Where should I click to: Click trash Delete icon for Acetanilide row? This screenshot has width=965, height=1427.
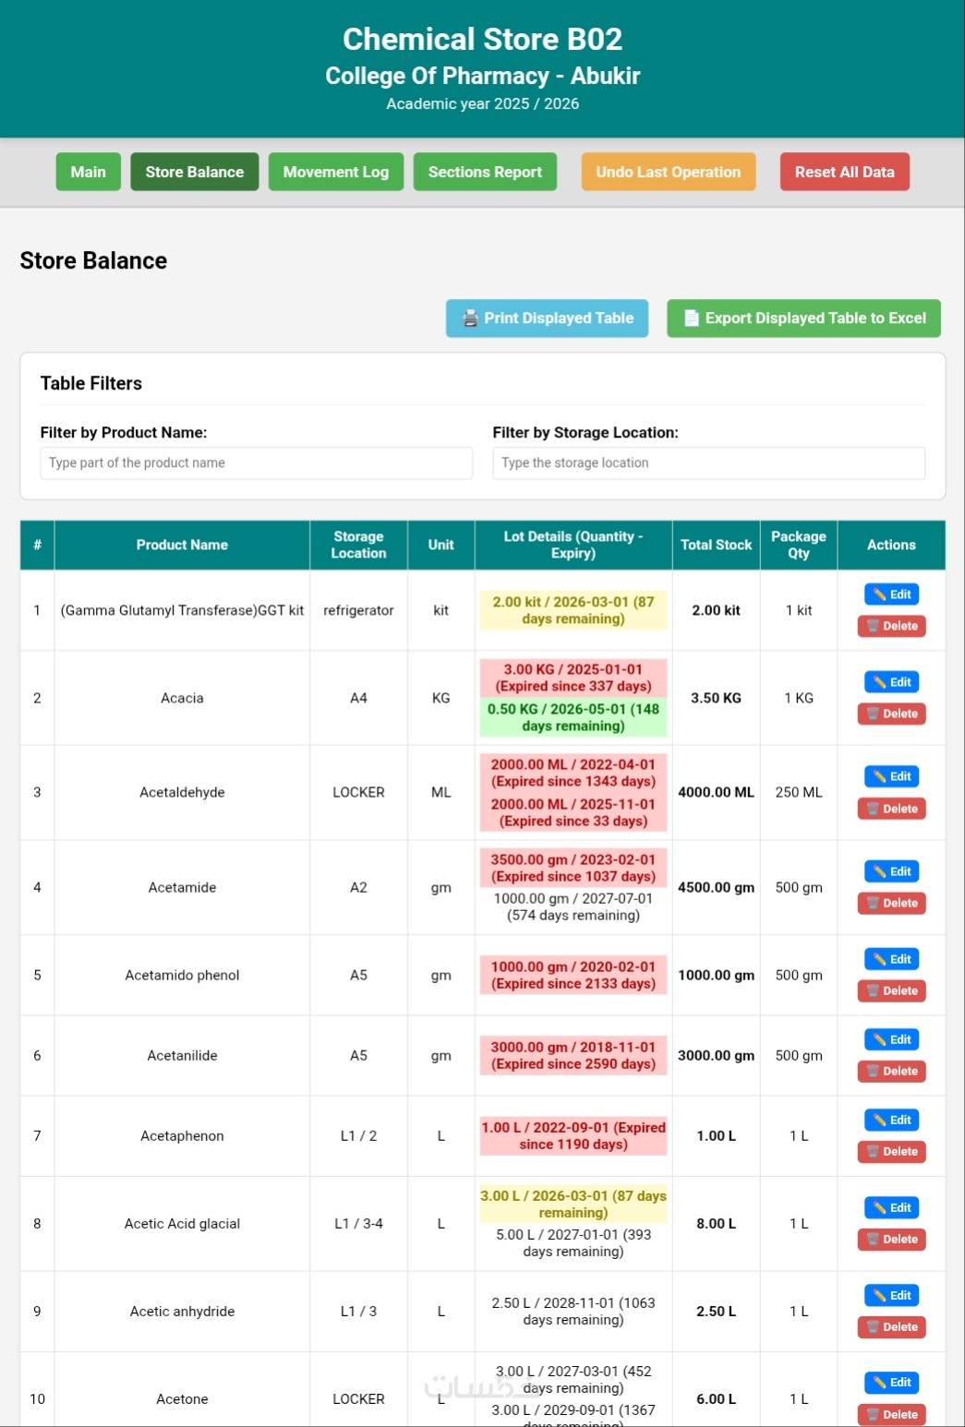[x=872, y=1072]
